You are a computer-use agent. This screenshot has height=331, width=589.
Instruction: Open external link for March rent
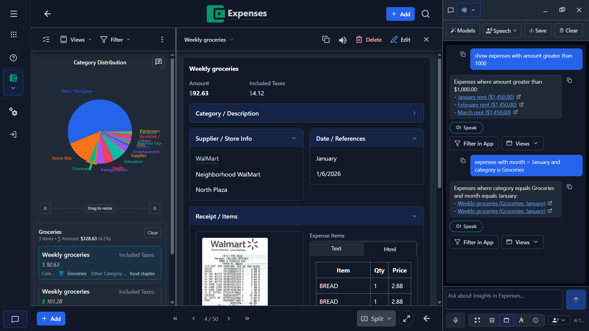[x=515, y=112]
